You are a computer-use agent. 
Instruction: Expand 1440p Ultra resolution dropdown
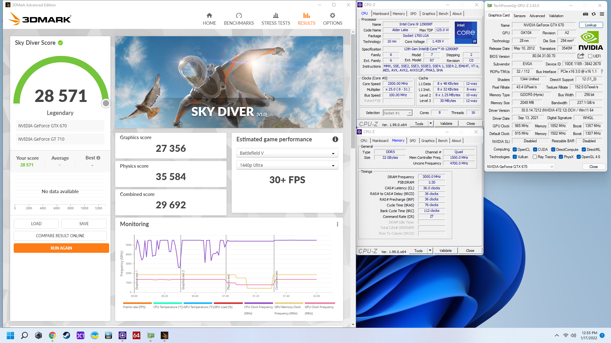click(287, 165)
